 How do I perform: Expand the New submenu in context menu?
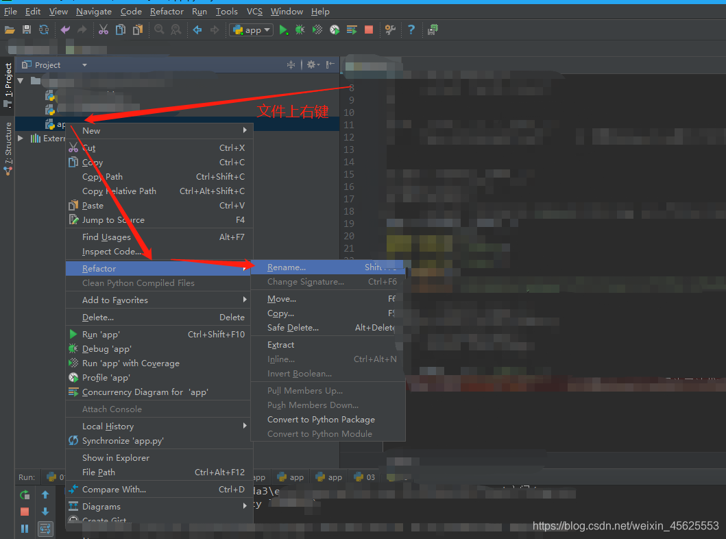[x=245, y=130]
